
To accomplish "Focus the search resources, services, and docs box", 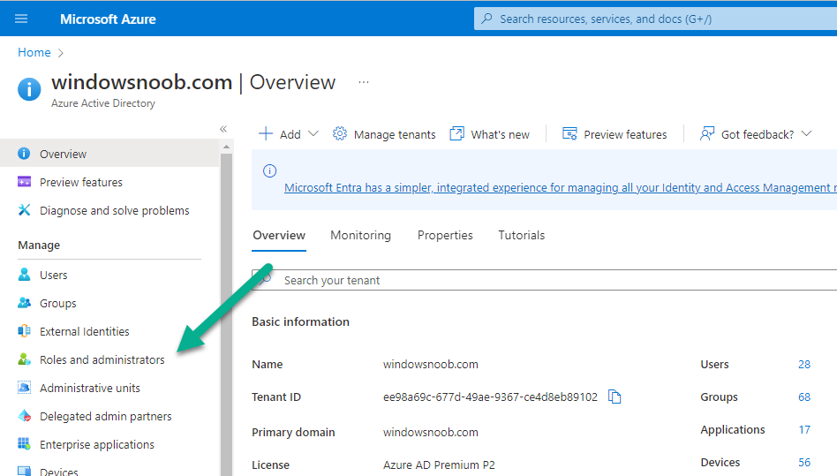I will point(655,19).
